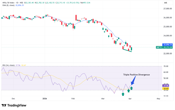175x110 pixels.
Task: Click the May label on time axis
Action: pyautogui.click(x=158, y=99)
